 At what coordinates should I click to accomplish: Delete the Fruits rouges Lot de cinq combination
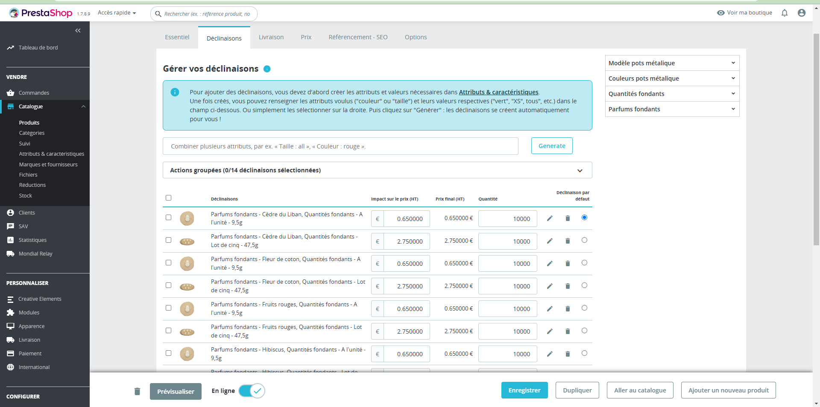click(568, 331)
